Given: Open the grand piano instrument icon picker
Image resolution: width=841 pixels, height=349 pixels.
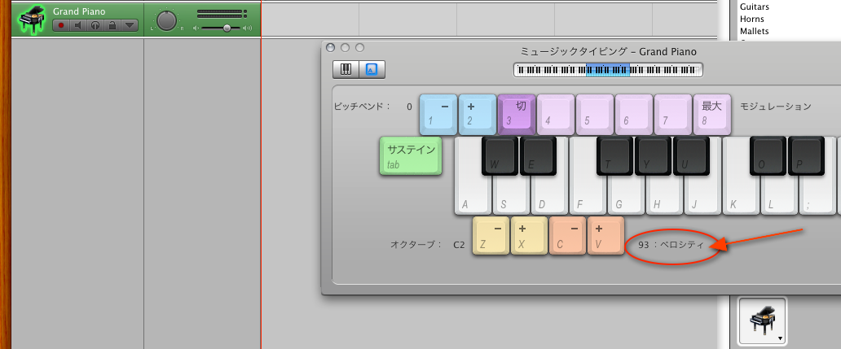Looking at the screenshot, I should pyautogui.click(x=762, y=321).
